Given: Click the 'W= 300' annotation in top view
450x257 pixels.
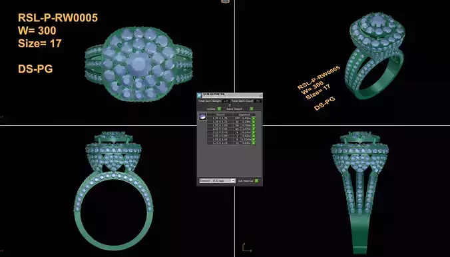Looking at the screenshot, I should point(37,31).
